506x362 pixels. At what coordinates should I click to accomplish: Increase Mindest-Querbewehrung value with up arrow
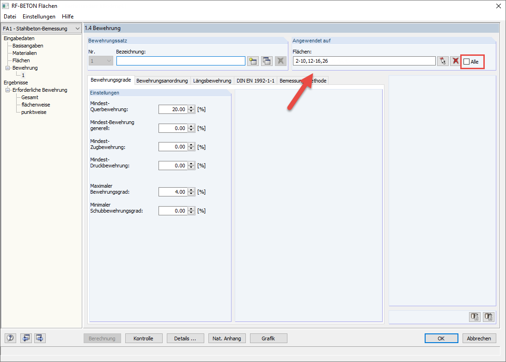pos(191,107)
